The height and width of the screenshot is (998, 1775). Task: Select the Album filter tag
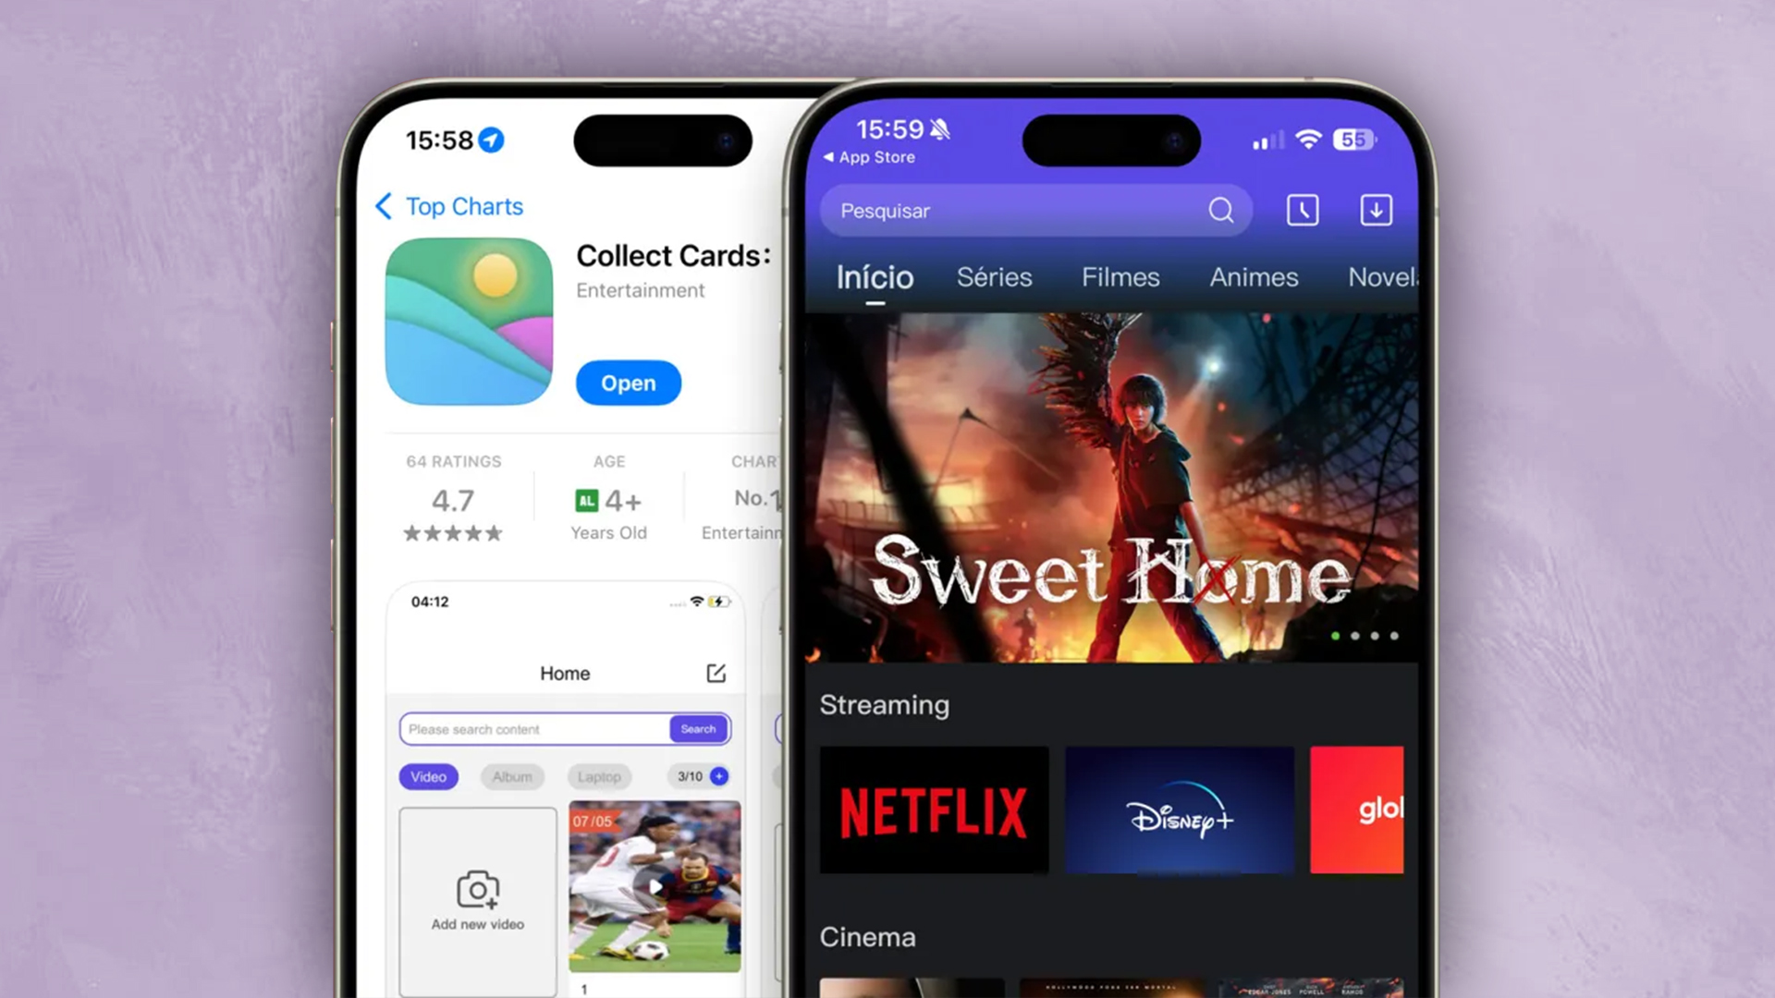pyautogui.click(x=512, y=776)
